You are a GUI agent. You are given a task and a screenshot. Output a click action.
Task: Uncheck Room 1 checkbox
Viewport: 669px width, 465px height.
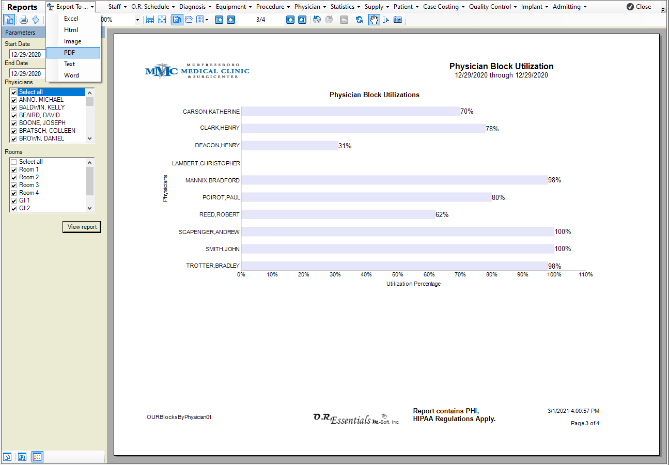click(14, 169)
